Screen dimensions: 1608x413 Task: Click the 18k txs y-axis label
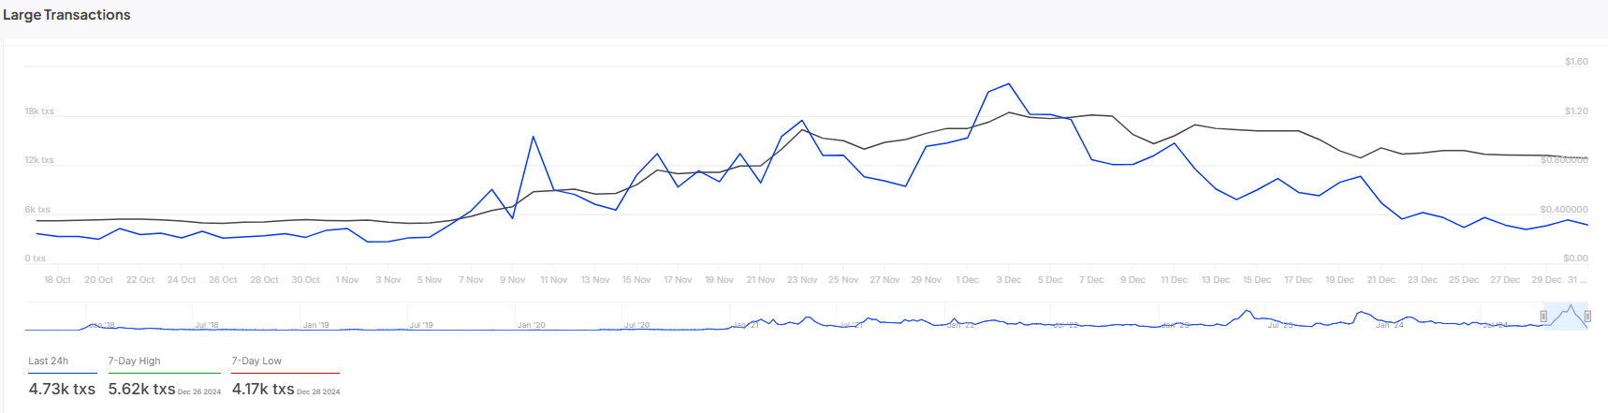click(x=39, y=111)
